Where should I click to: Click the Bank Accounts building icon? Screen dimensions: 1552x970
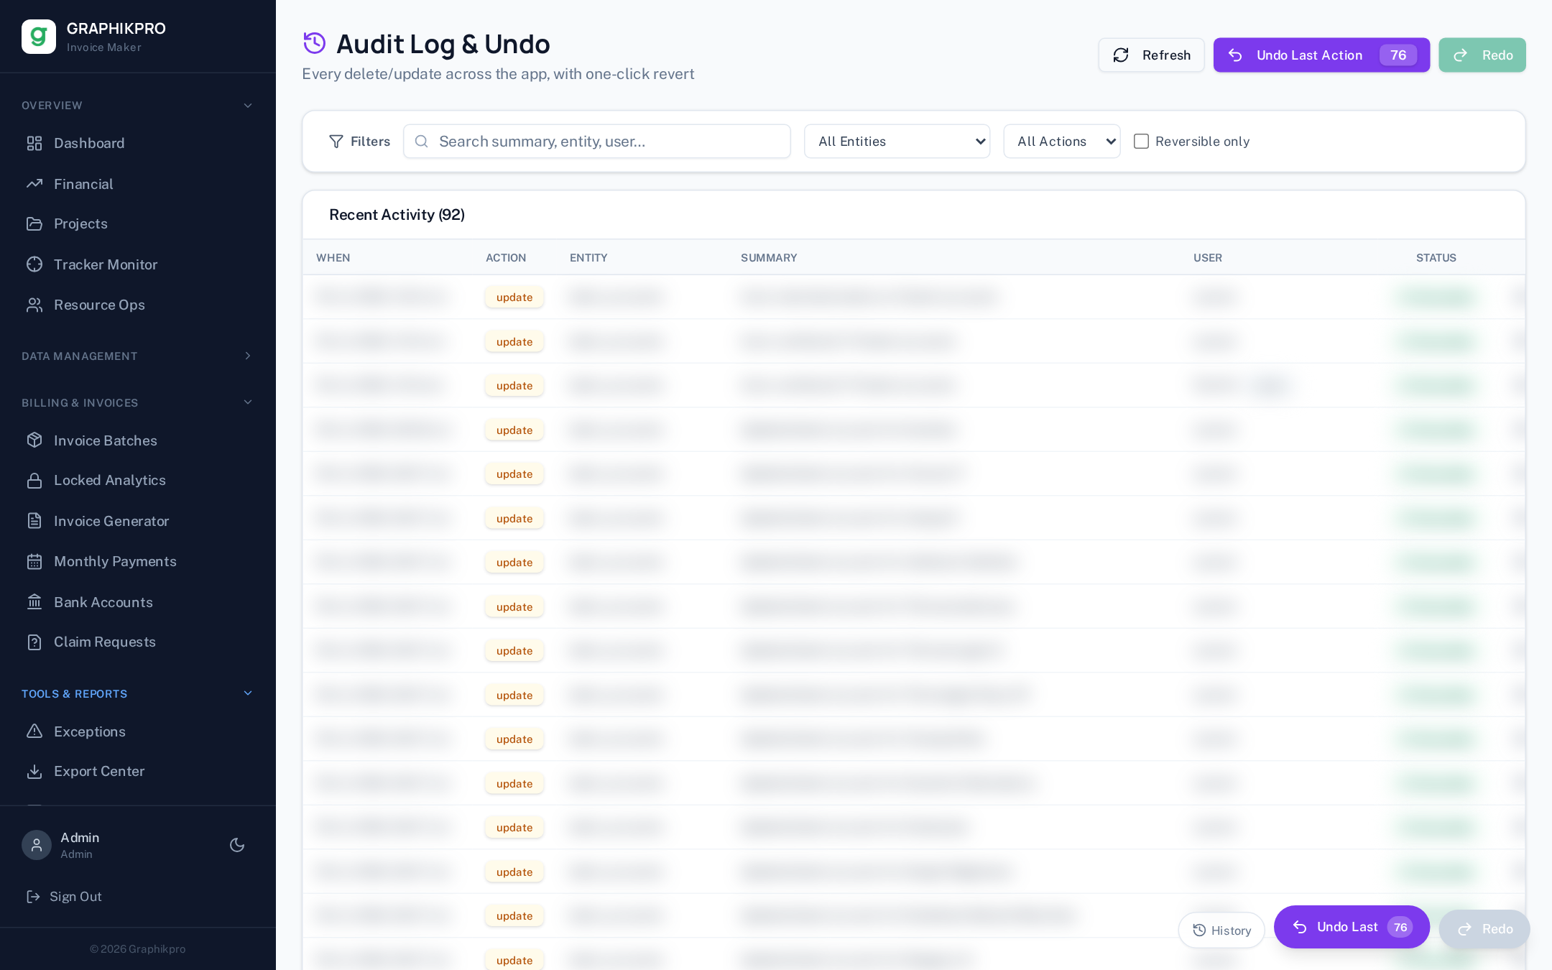[x=34, y=602]
